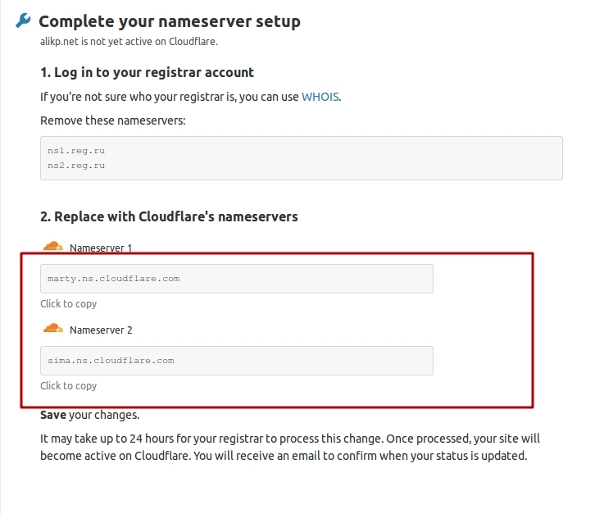The width and height of the screenshot is (595, 514).
Task: Click the bold "Save" word
Action: coord(53,415)
